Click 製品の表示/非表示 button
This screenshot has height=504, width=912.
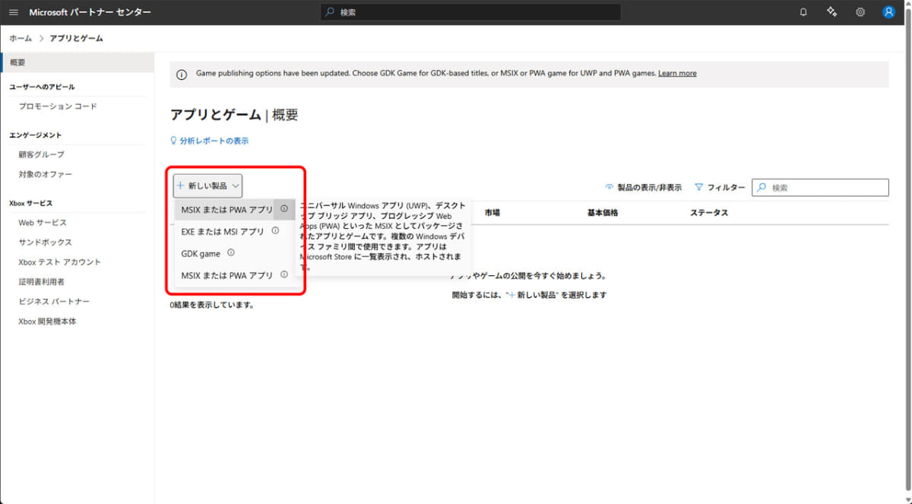point(643,187)
